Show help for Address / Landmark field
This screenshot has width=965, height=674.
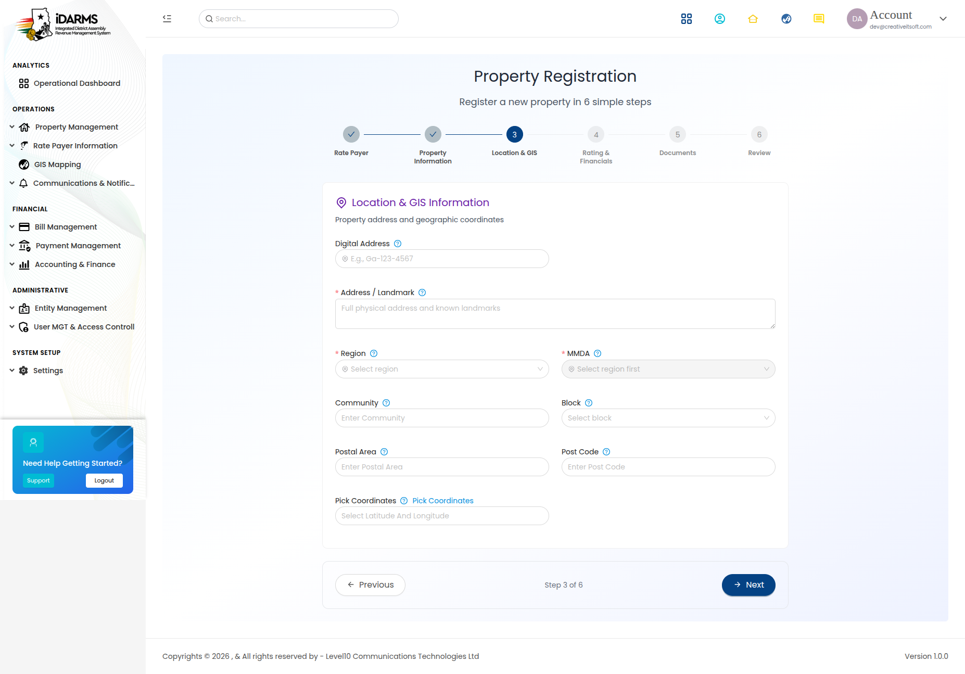[422, 293]
